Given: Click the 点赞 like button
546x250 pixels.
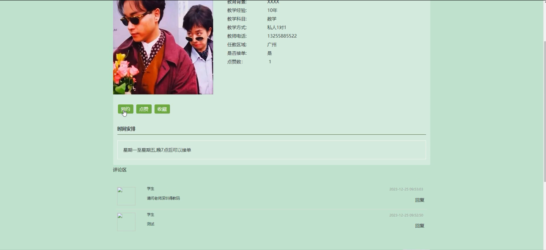Looking at the screenshot, I should [x=144, y=109].
